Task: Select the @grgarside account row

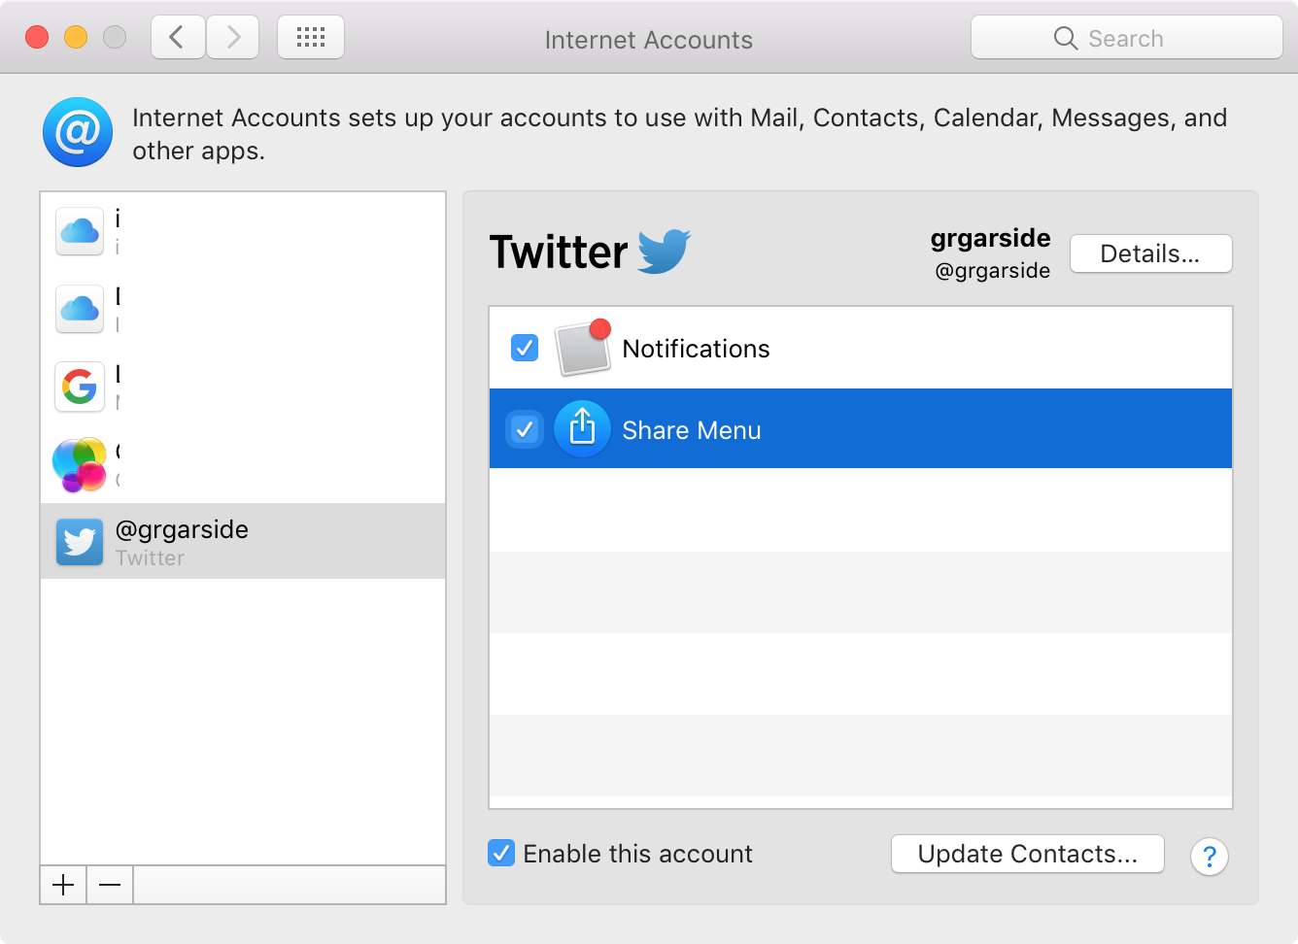Action: click(x=243, y=541)
